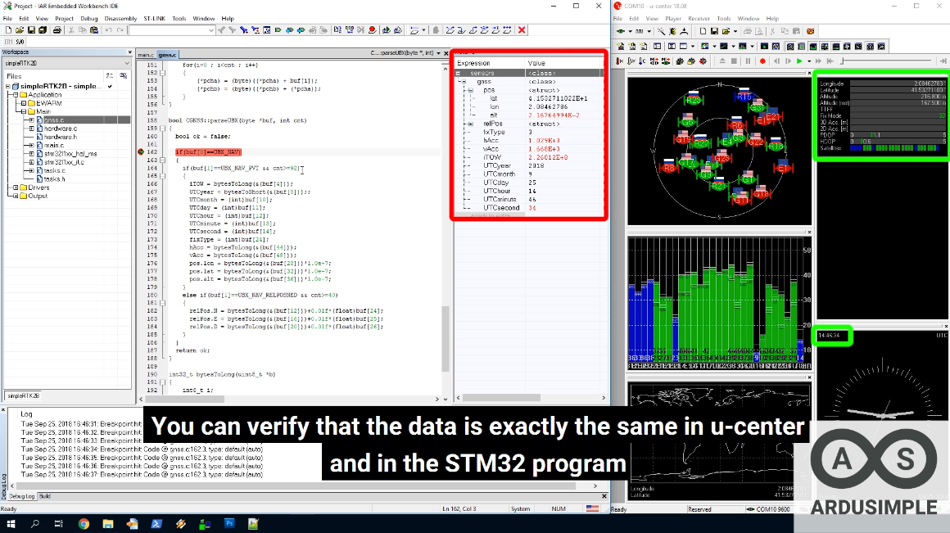
Task: Start recording with the red Record button
Action: (x=762, y=60)
